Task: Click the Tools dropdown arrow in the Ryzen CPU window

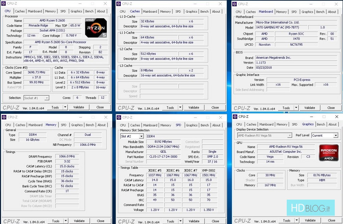Action: (65, 107)
